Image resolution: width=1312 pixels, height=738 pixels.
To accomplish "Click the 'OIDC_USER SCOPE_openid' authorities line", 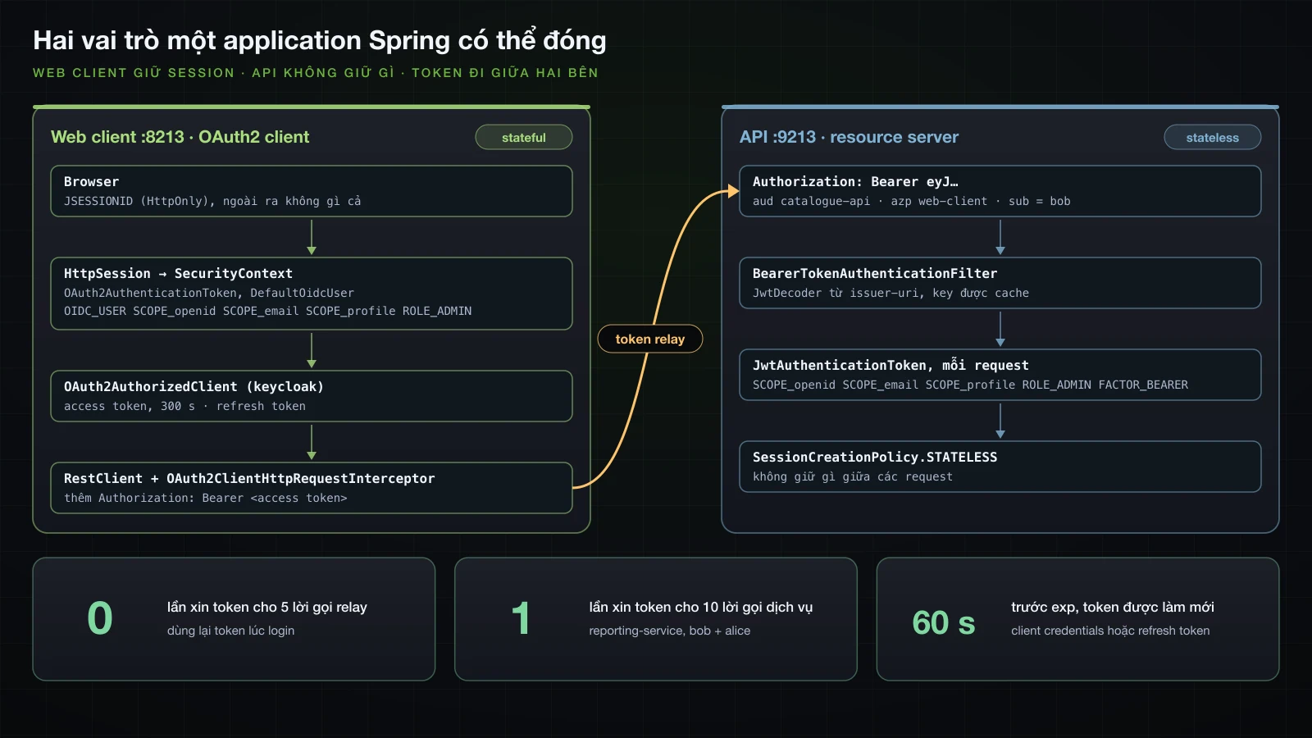I will pos(267,311).
